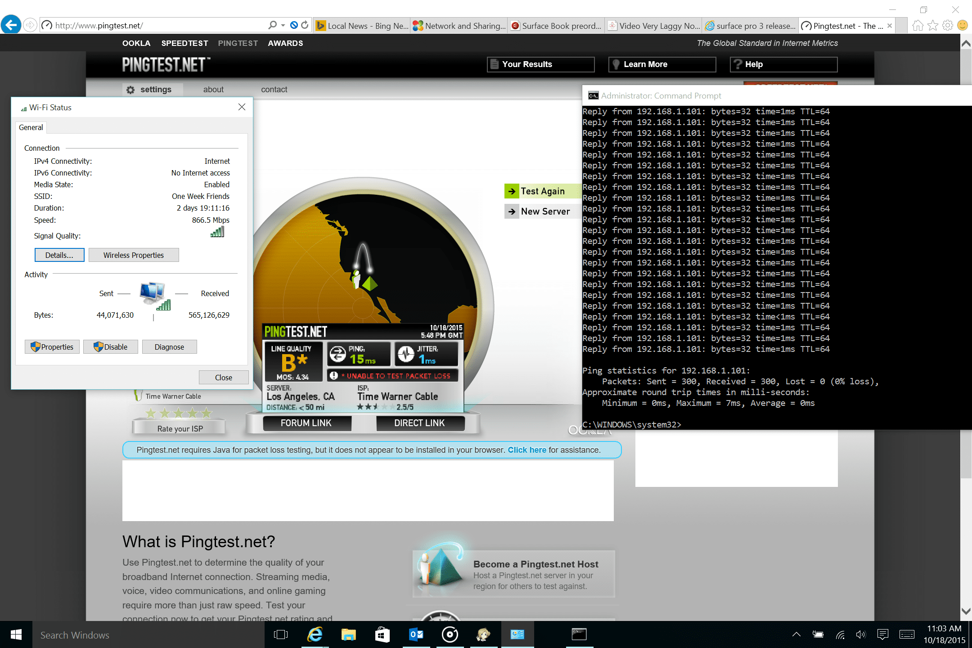Click the Help button

(x=783, y=64)
